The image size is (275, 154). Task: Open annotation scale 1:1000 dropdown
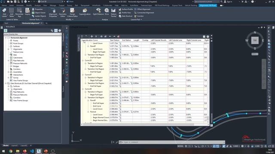[236, 146]
